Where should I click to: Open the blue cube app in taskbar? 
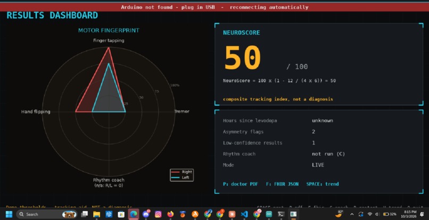109,214
